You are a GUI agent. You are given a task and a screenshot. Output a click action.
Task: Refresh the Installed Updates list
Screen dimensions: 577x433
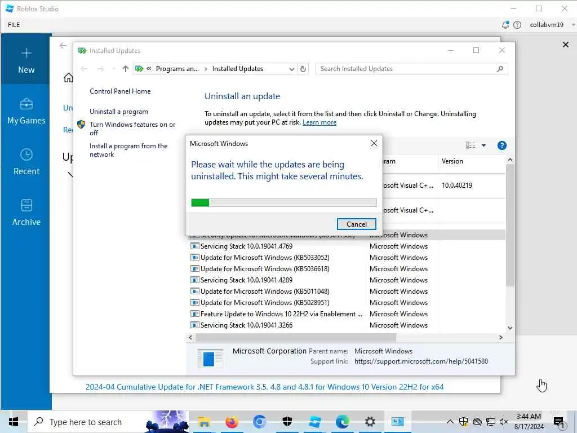coord(303,69)
